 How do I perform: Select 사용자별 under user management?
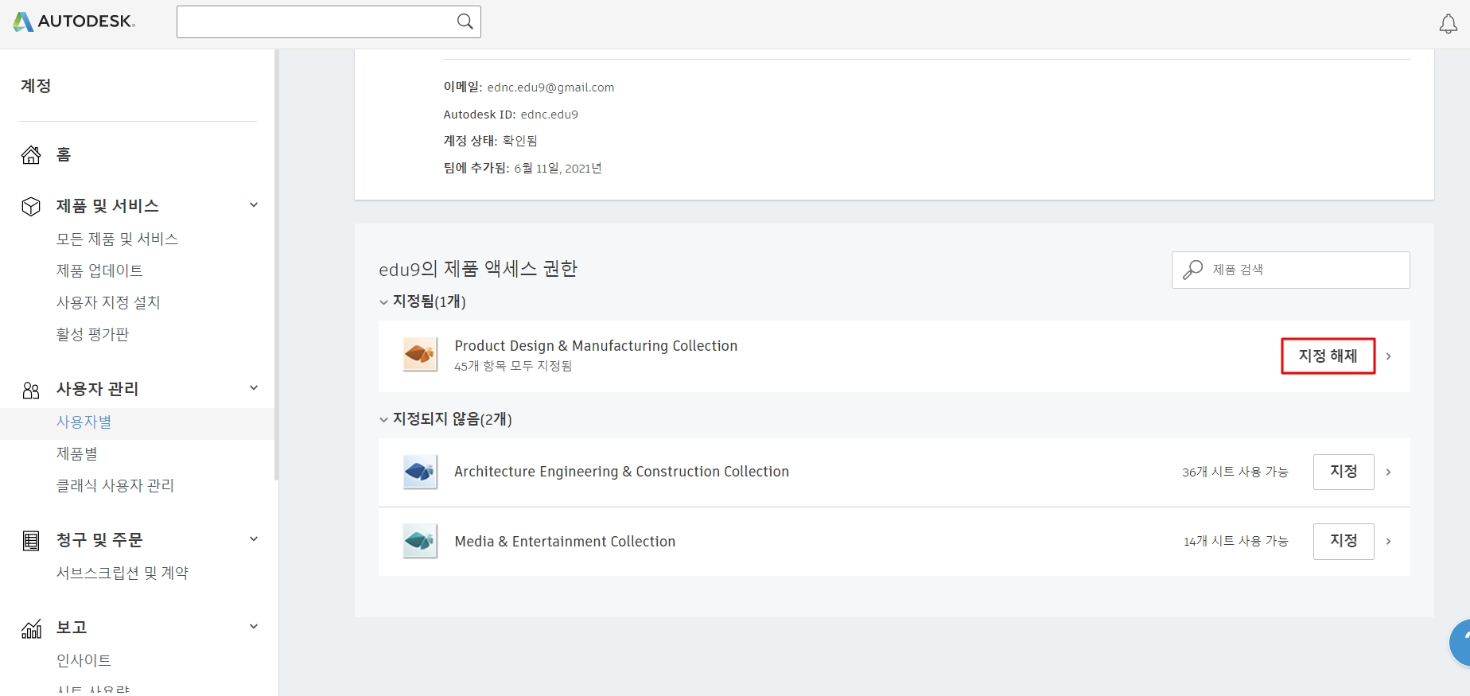click(84, 422)
